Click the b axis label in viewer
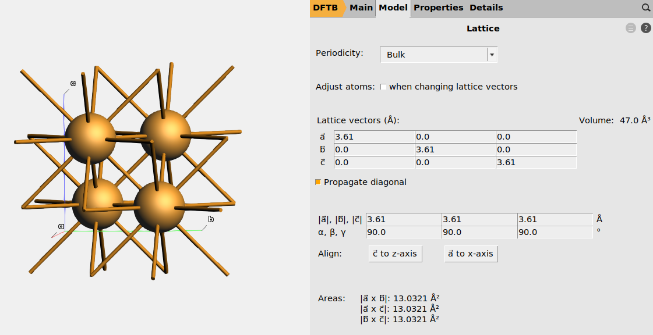Image resolution: width=653 pixels, height=335 pixels. pyautogui.click(x=211, y=219)
